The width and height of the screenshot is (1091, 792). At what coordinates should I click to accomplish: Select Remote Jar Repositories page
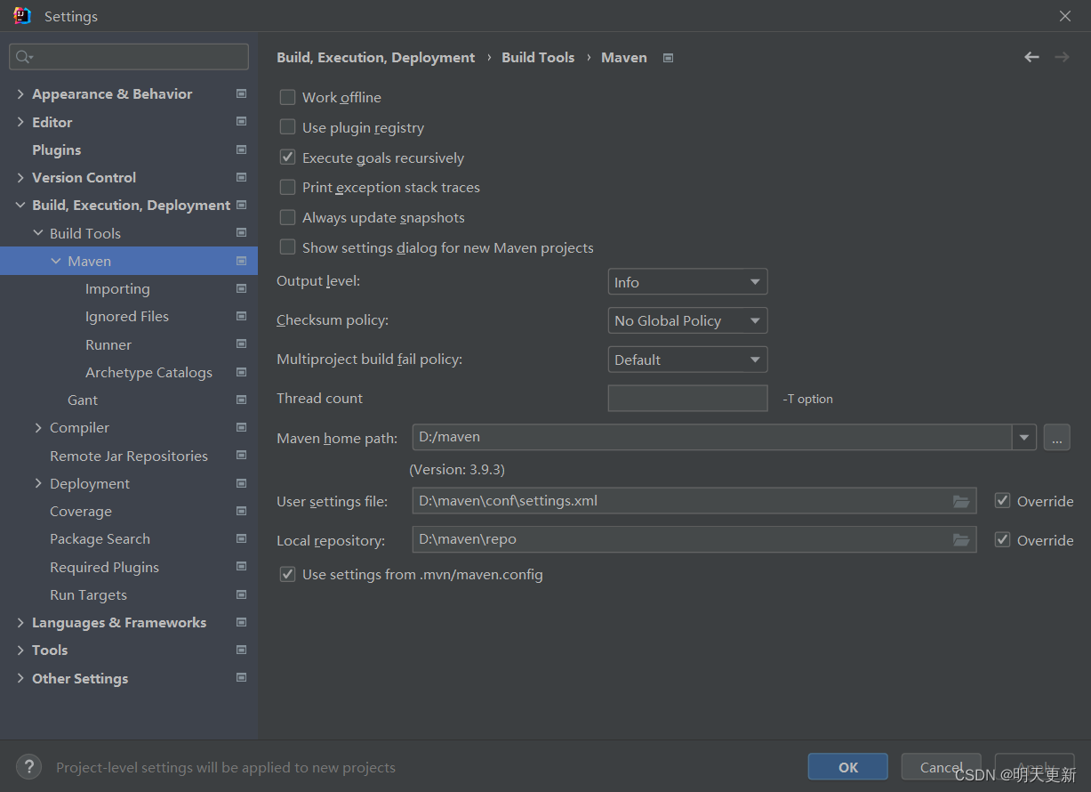tap(129, 456)
